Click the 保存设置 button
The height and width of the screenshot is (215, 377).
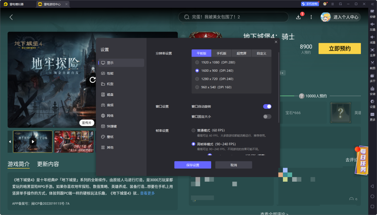(193, 165)
